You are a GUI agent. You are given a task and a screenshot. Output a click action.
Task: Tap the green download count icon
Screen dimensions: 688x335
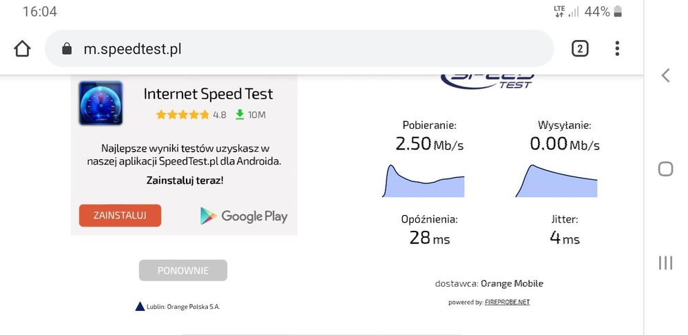[240, 114]
